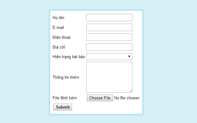Click the Địa chỉ label text
The width and height of the screenshot is (197, 123).
click(x=59, y=47)
